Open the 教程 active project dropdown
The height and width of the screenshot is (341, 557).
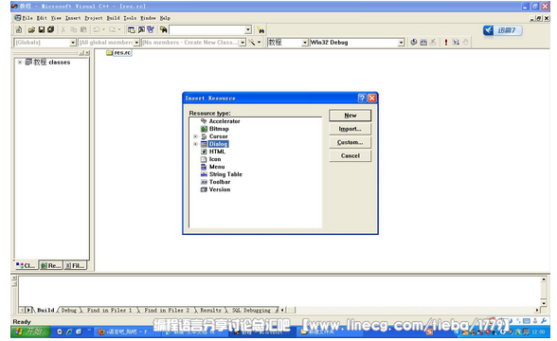pos(304,43)
